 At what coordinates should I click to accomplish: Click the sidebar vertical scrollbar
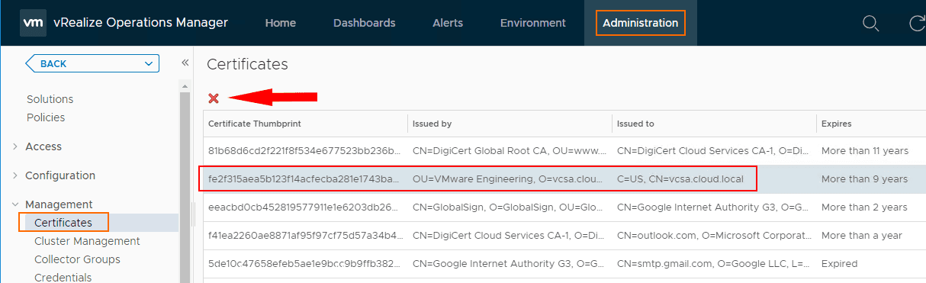(185, 187)
